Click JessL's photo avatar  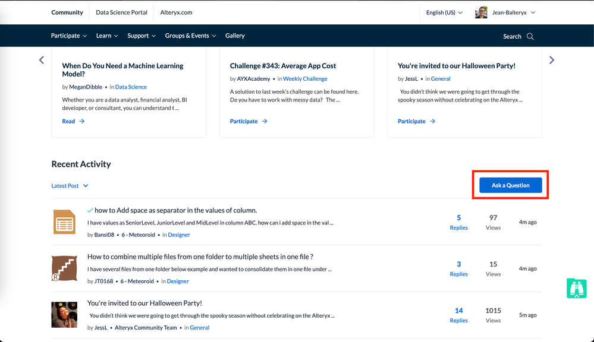(64, 315)
